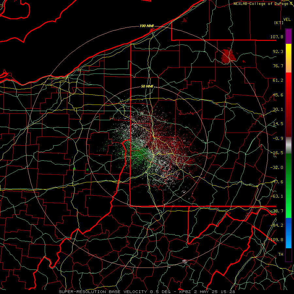
Task: Click the 45.6 scale value
Action: coord(278,95)
